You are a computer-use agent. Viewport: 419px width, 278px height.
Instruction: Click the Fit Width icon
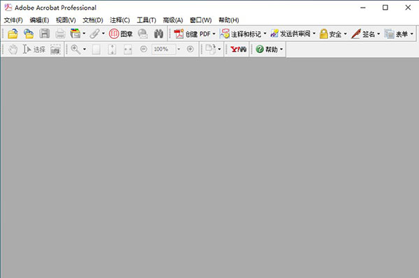click(x=128, y=49)
